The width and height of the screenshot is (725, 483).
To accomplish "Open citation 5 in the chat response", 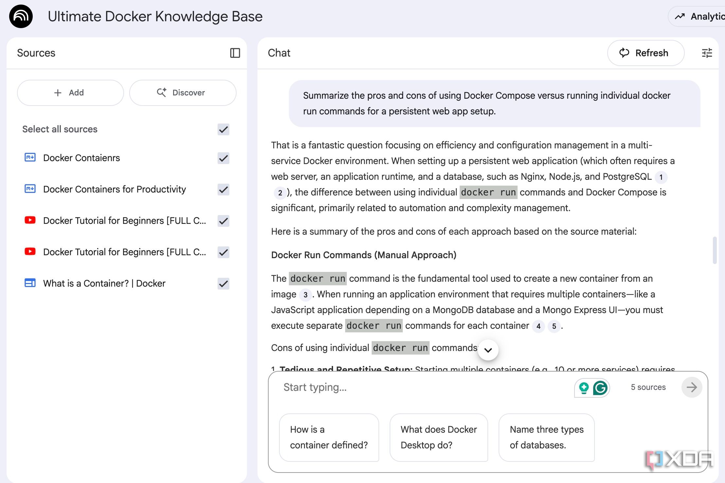I will point(554,326).
